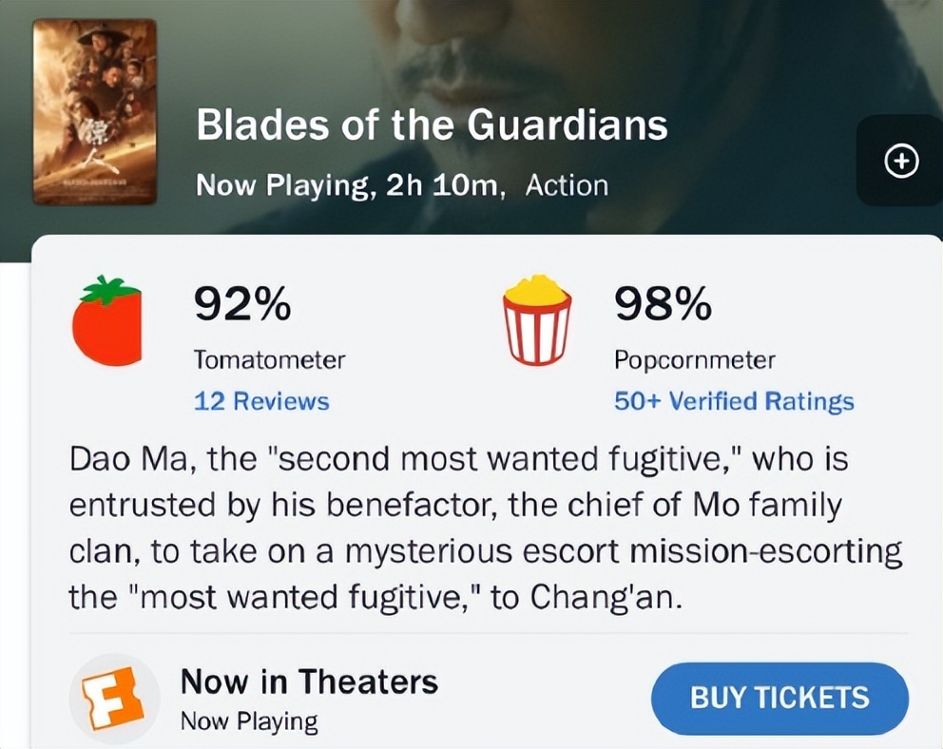Click the 92% Tomatometer score
943x749 pixels.
pyautogui.click(x=242, y=304)
